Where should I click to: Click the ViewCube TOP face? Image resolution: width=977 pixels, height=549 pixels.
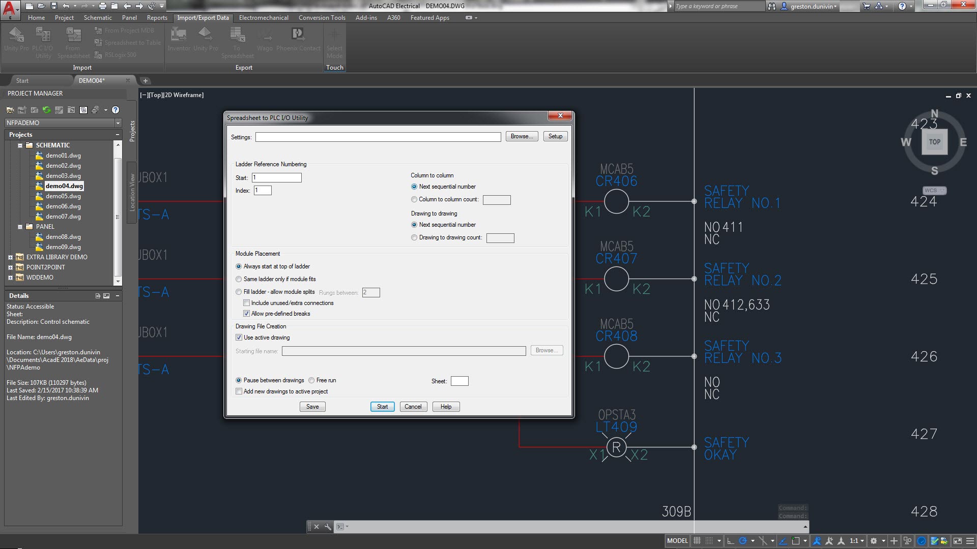point(934,142)
